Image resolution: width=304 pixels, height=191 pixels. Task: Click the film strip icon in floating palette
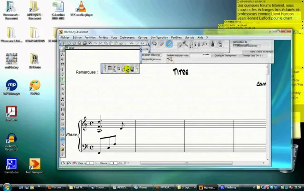tap(132, 69)
